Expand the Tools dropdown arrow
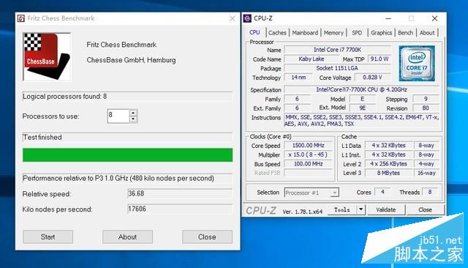This screenshot has height=268, width=468. click(x=361, y=209)
